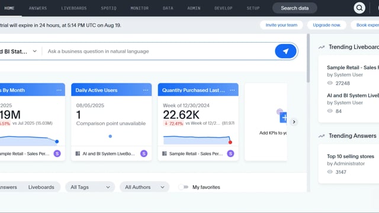
Task: Click the 22.62K value
Action: pos(181,115)
